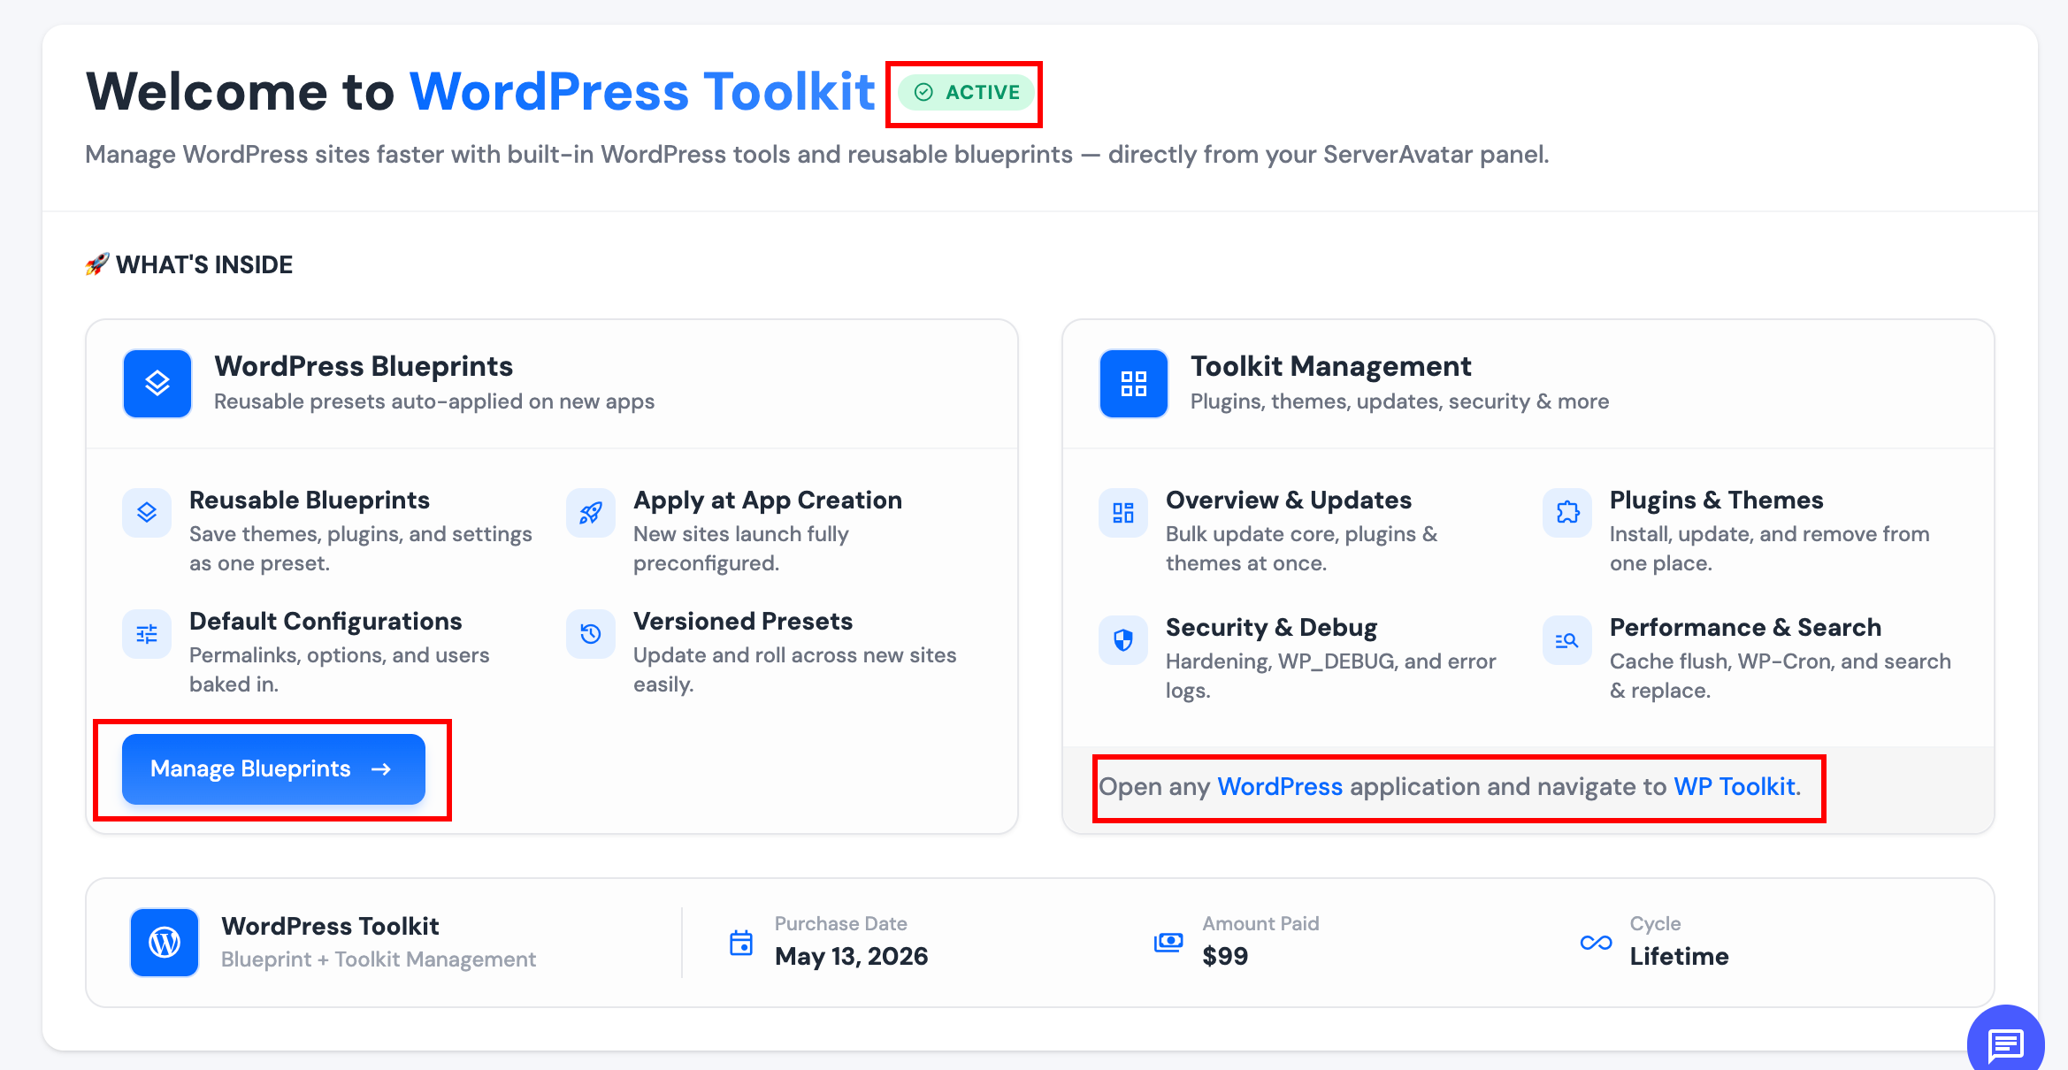
Task: Click the Purchase Date calendar icon
Action: point(741,943)
